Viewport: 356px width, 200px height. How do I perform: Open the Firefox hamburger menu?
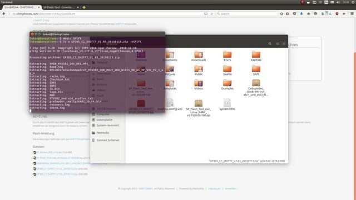(352, 14)
